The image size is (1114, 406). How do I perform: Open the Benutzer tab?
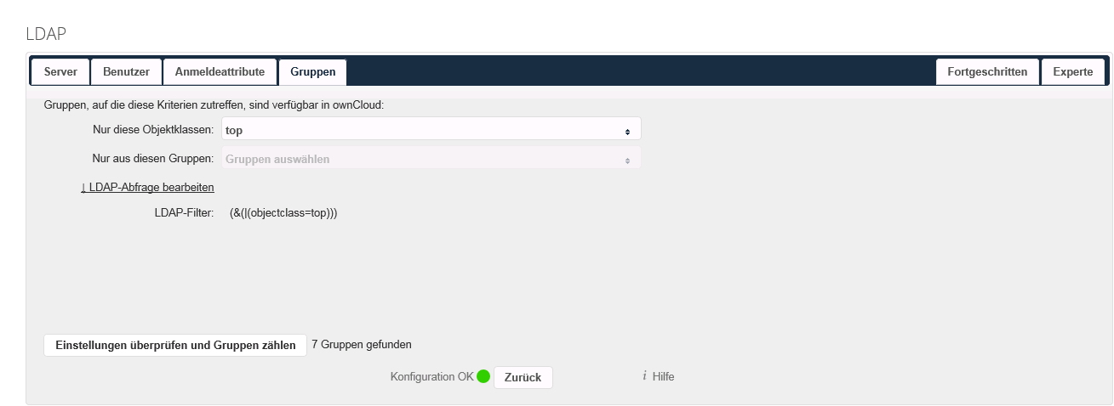126,72
